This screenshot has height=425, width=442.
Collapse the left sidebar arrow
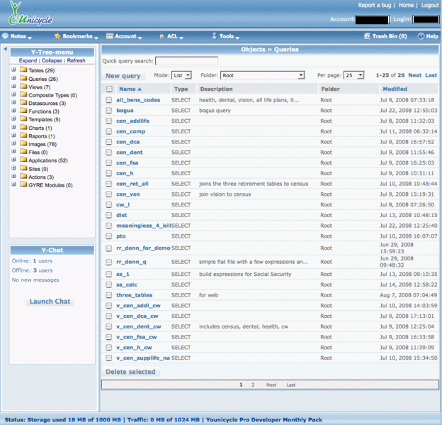click(x=5, y=50)
